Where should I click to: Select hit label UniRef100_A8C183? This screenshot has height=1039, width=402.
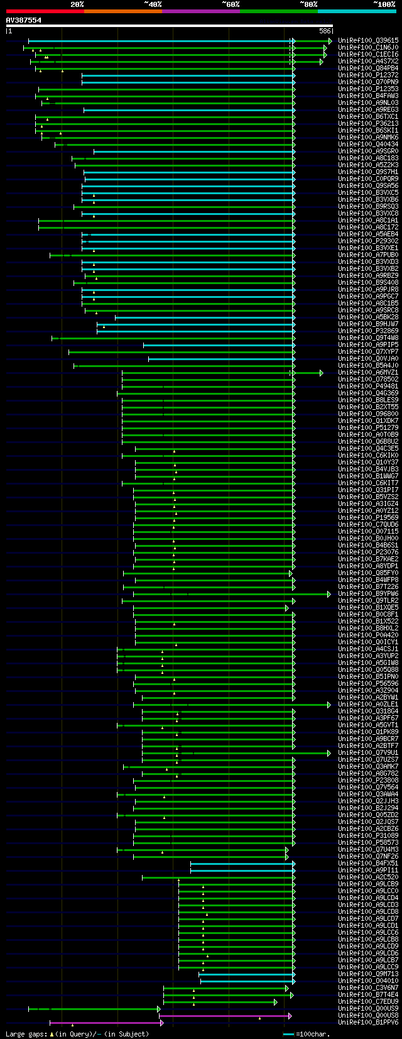[x=368, y=158]
